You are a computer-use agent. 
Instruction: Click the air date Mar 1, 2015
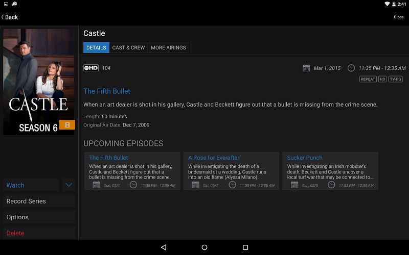point(327,68)
